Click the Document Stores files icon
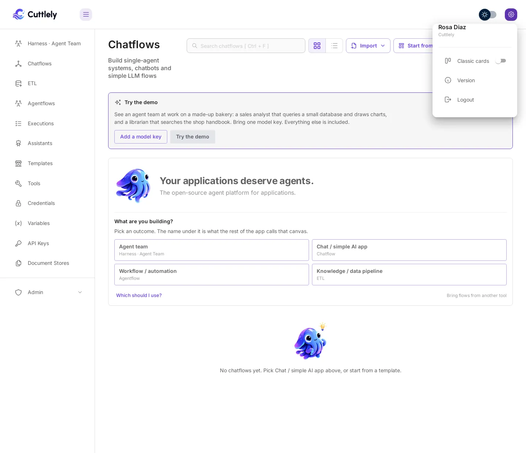 click(x=18, y=263)
